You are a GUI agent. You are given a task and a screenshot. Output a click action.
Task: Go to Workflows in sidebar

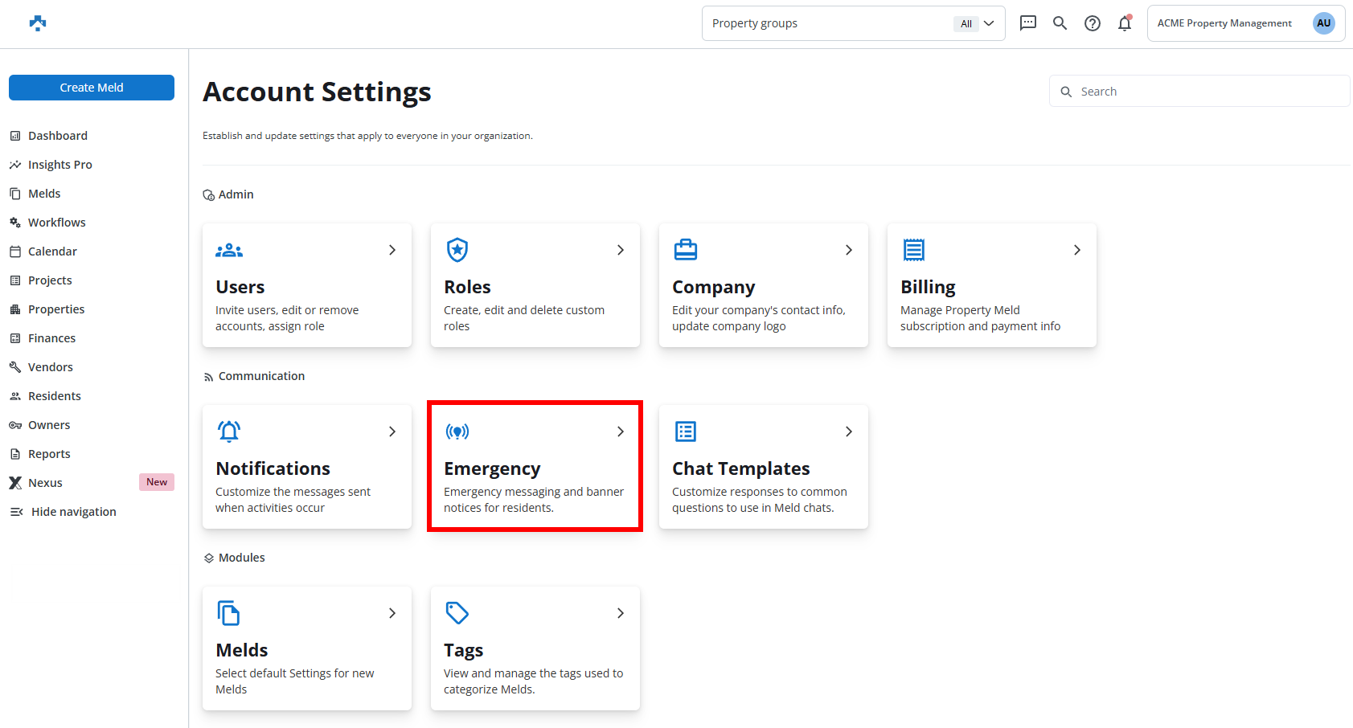coord(56,223)
